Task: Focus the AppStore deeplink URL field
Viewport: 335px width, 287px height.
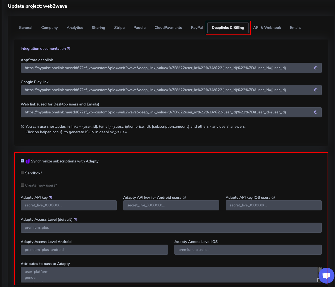Action: click(x=165, y=68)
